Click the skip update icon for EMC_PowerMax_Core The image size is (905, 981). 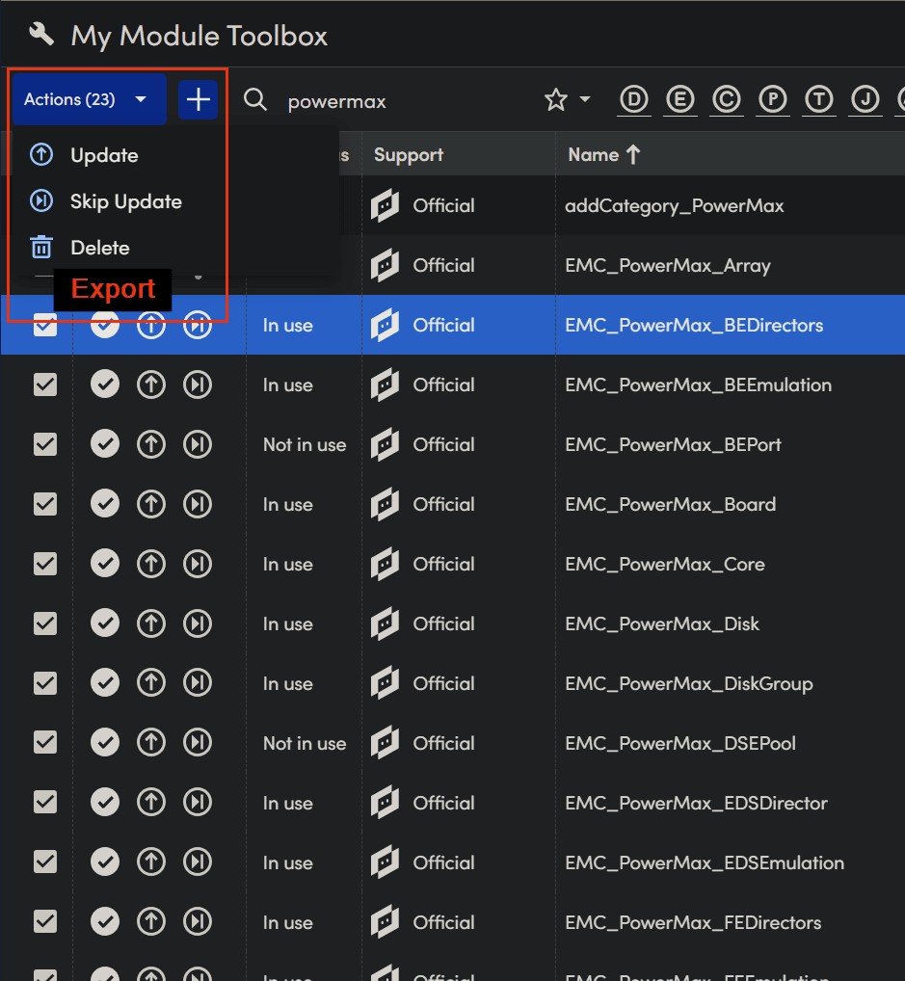click(198, 565)
